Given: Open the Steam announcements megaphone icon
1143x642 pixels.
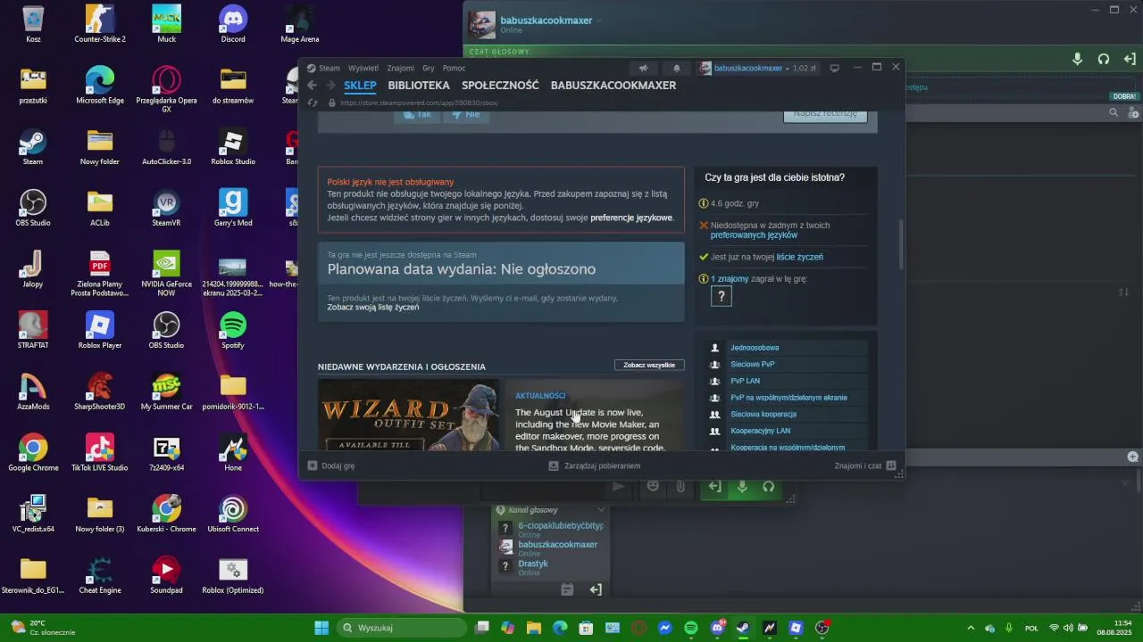Looking at the screenshot, I should [643, 68].
